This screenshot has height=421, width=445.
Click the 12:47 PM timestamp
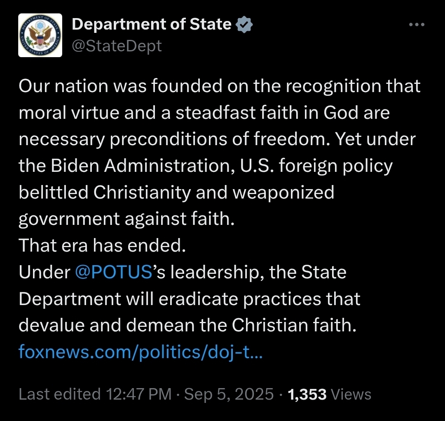tap(139, 394)
